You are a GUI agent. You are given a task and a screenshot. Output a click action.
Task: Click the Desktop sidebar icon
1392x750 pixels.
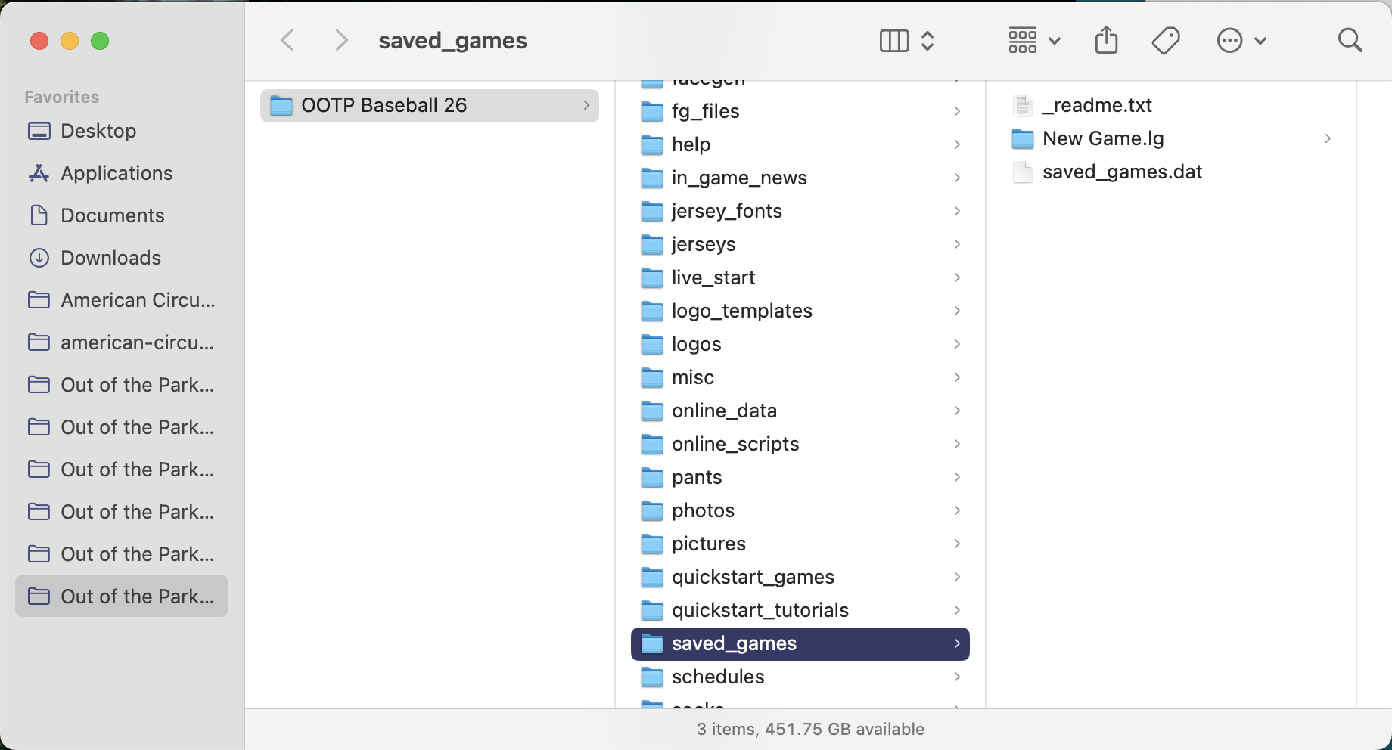(39, 131)
